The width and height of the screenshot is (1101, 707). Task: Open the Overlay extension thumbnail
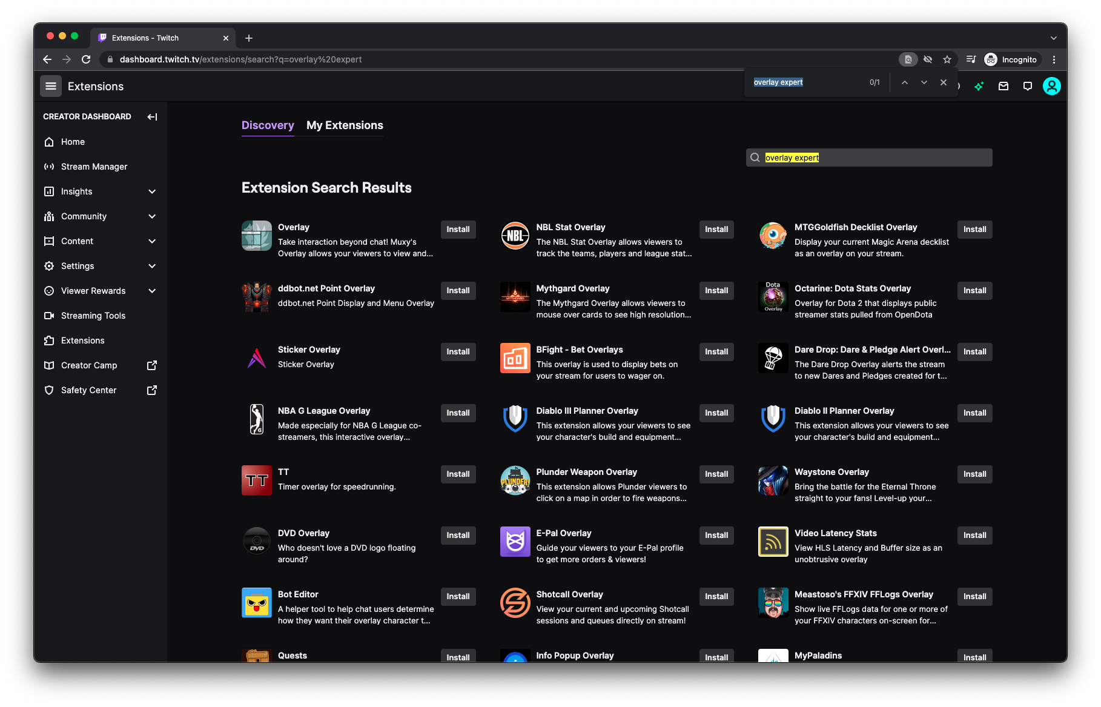[x=257, y=236]
